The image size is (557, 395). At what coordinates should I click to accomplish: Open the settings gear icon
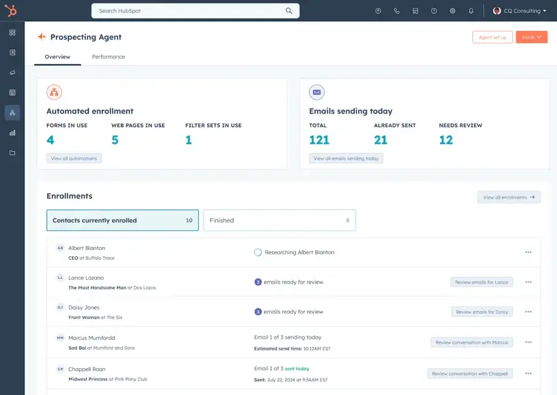pos(452,11)
